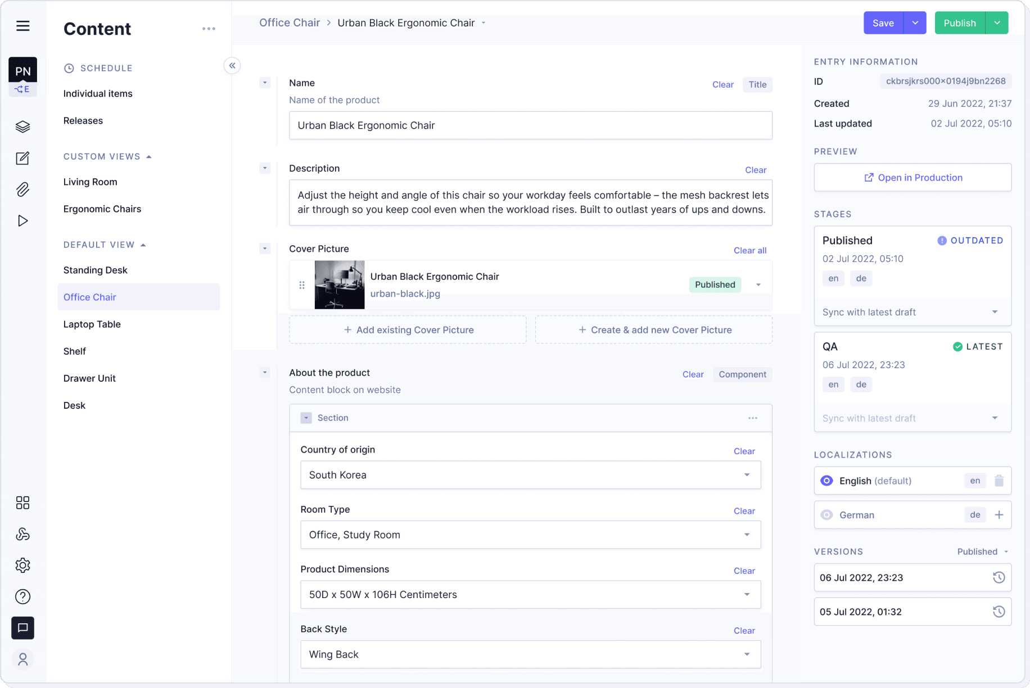Restore the 06 Jul 2022 version
This screenshot has height=688, width=1030.
pos(999,578)
